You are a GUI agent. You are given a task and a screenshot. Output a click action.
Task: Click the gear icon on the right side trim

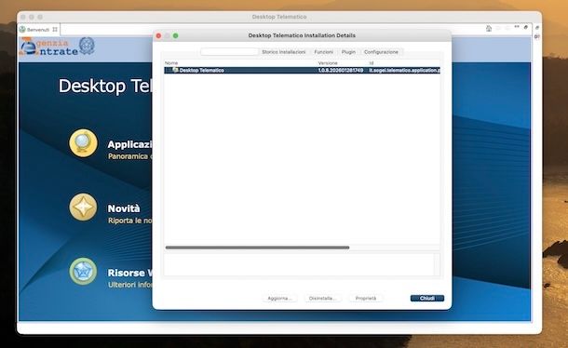pyautogui.click(x=537, y=36)
